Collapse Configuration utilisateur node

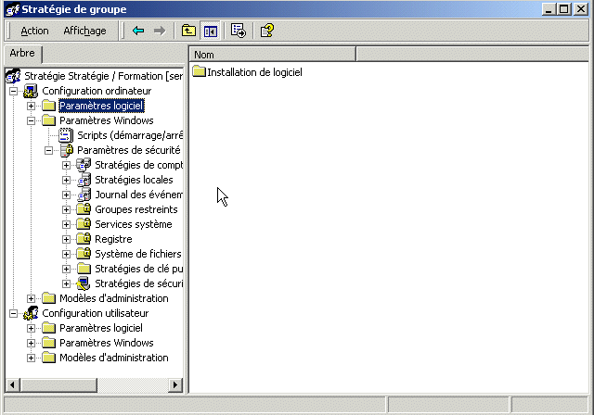pyautogui.click(x=13, y=313)
